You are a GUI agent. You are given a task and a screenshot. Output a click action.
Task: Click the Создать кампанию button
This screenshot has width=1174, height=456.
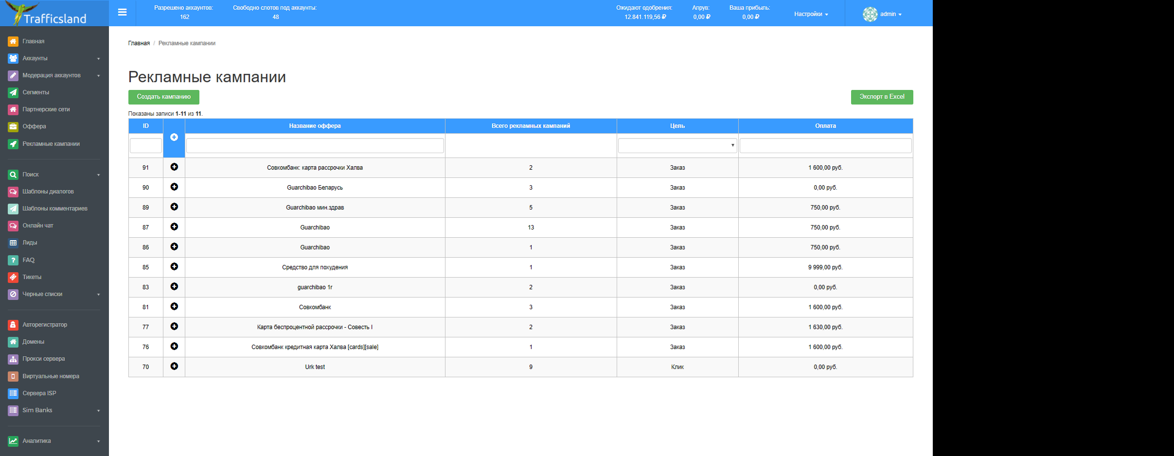tap(164, 97)
